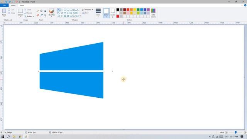Switch to the View tab
247x139 pixels.
[22, 5]
